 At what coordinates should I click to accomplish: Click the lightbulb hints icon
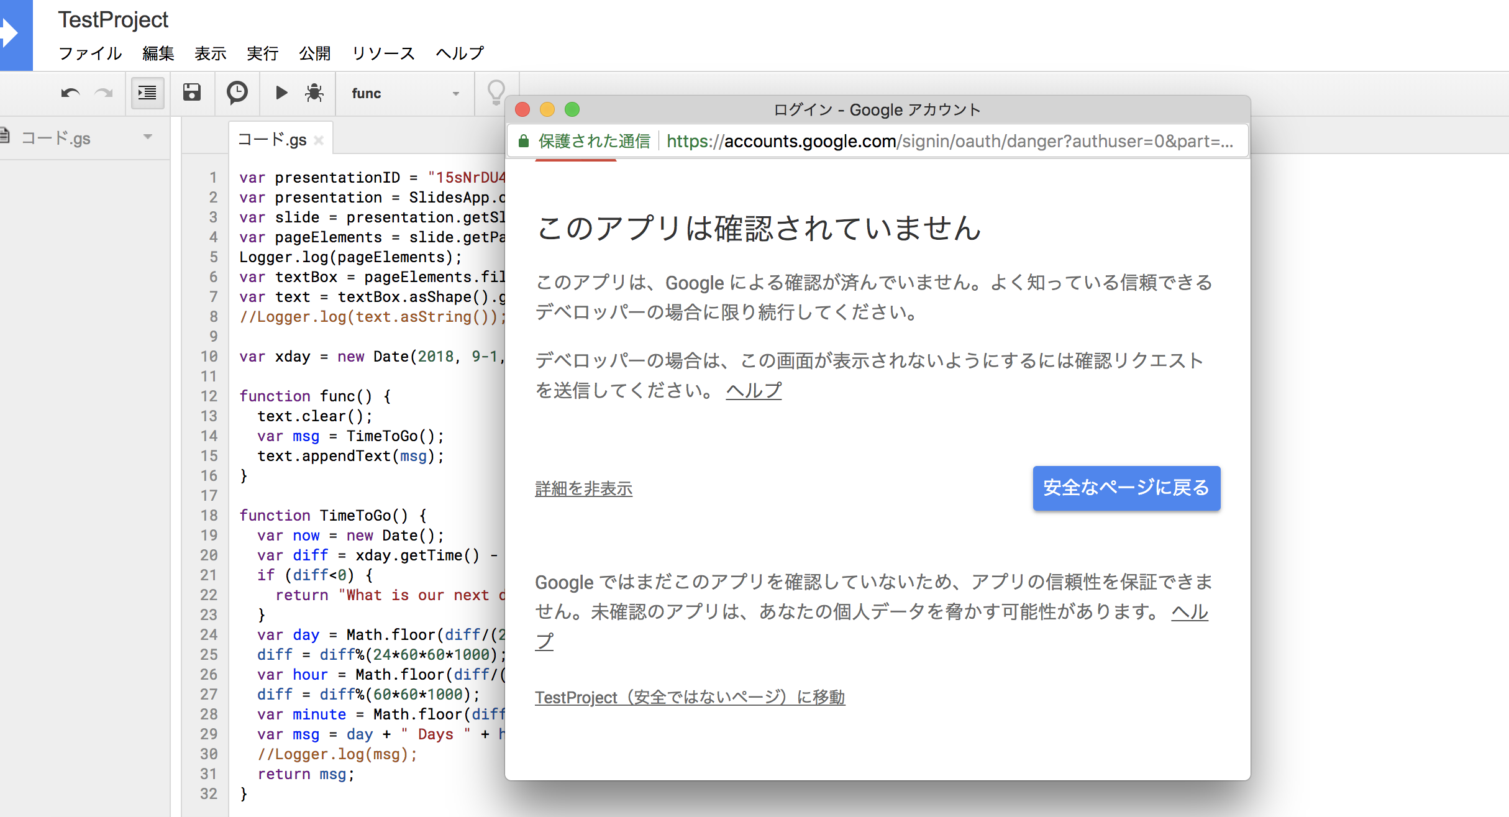[x=496, y=93]
